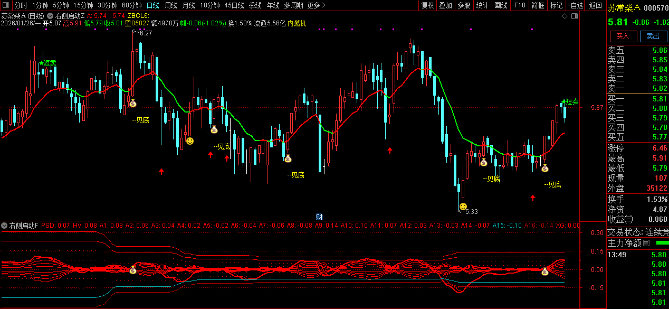Click the red 买入 buy button
Viewport: 669px width, 309px height.
(x=623, y=36)
